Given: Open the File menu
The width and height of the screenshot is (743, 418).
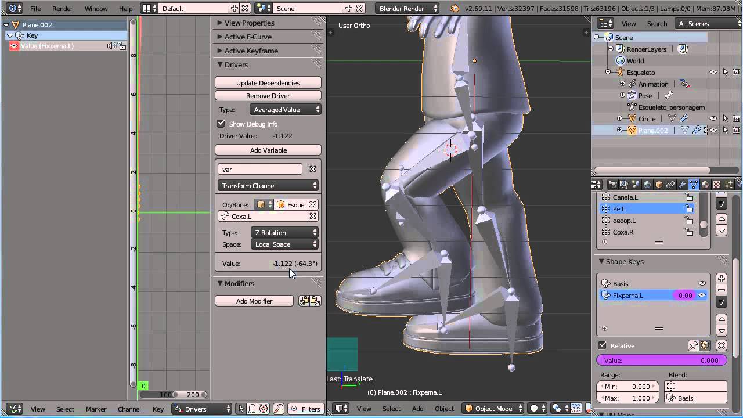Looking at the screenshot, I should pos(35,9).
